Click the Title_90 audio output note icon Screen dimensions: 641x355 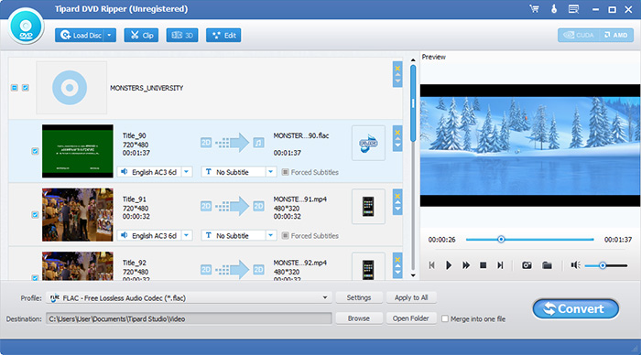[x=258, y=143]
